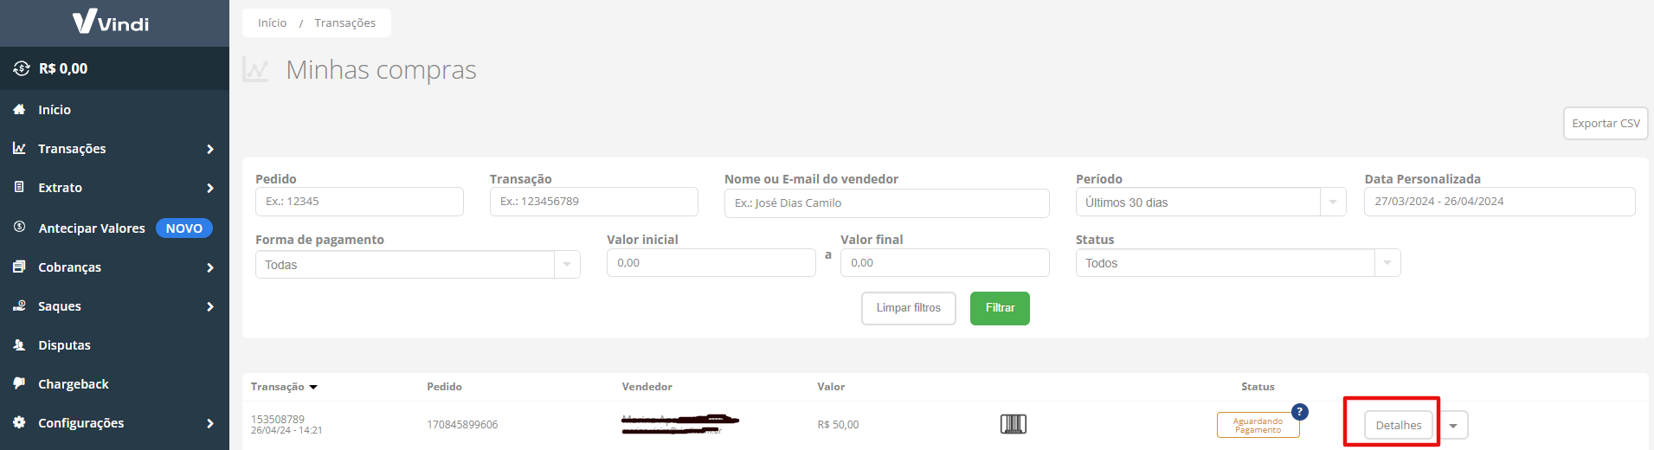
Task: Expand the Transações sidebar menu
Action: [210, 149]
